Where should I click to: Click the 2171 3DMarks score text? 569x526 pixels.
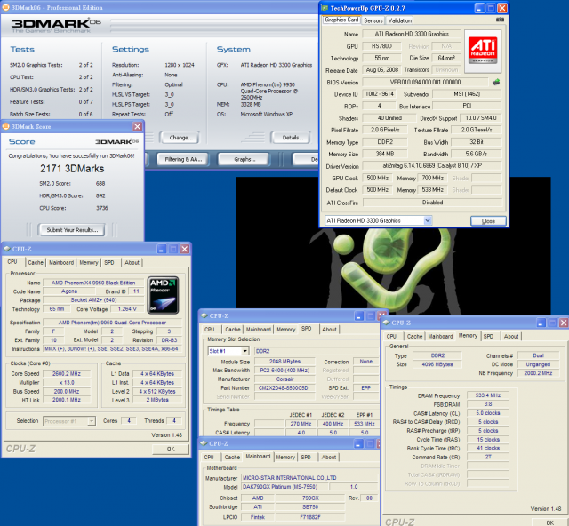72,169
